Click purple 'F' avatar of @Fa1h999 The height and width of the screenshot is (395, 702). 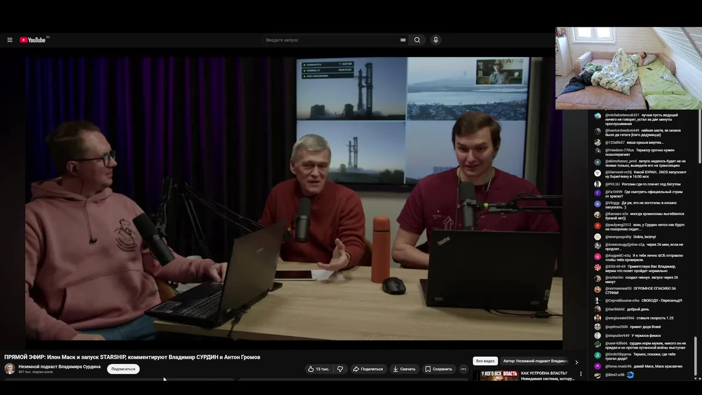pos(598,193)
